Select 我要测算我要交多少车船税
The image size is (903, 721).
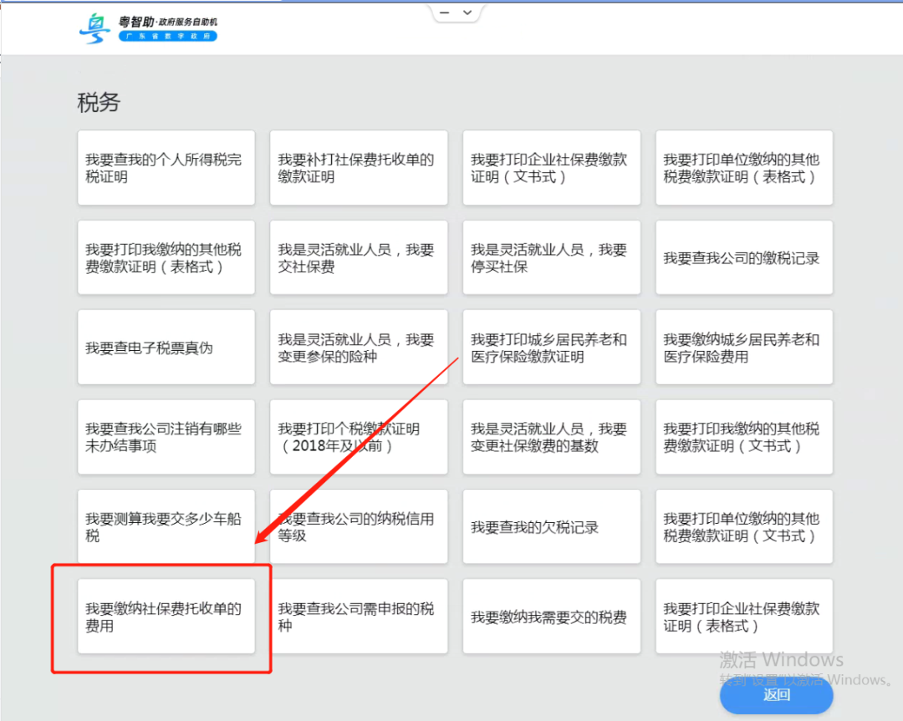[166, 526]
